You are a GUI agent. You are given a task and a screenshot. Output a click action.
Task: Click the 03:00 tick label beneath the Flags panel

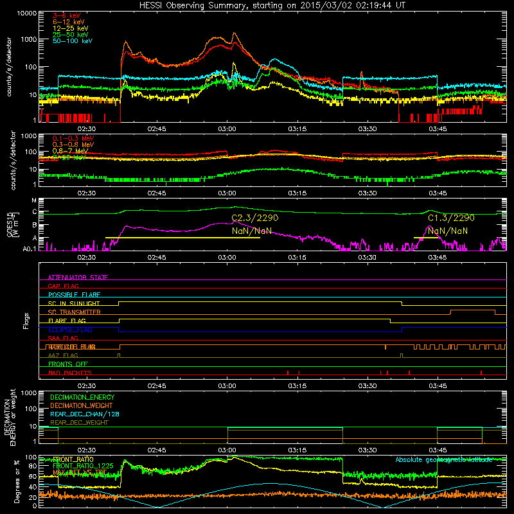(x=227, y=386)
